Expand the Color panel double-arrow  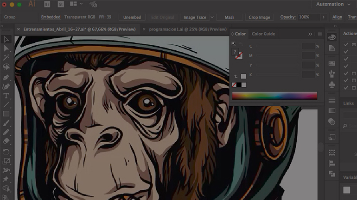pos(310,34)
